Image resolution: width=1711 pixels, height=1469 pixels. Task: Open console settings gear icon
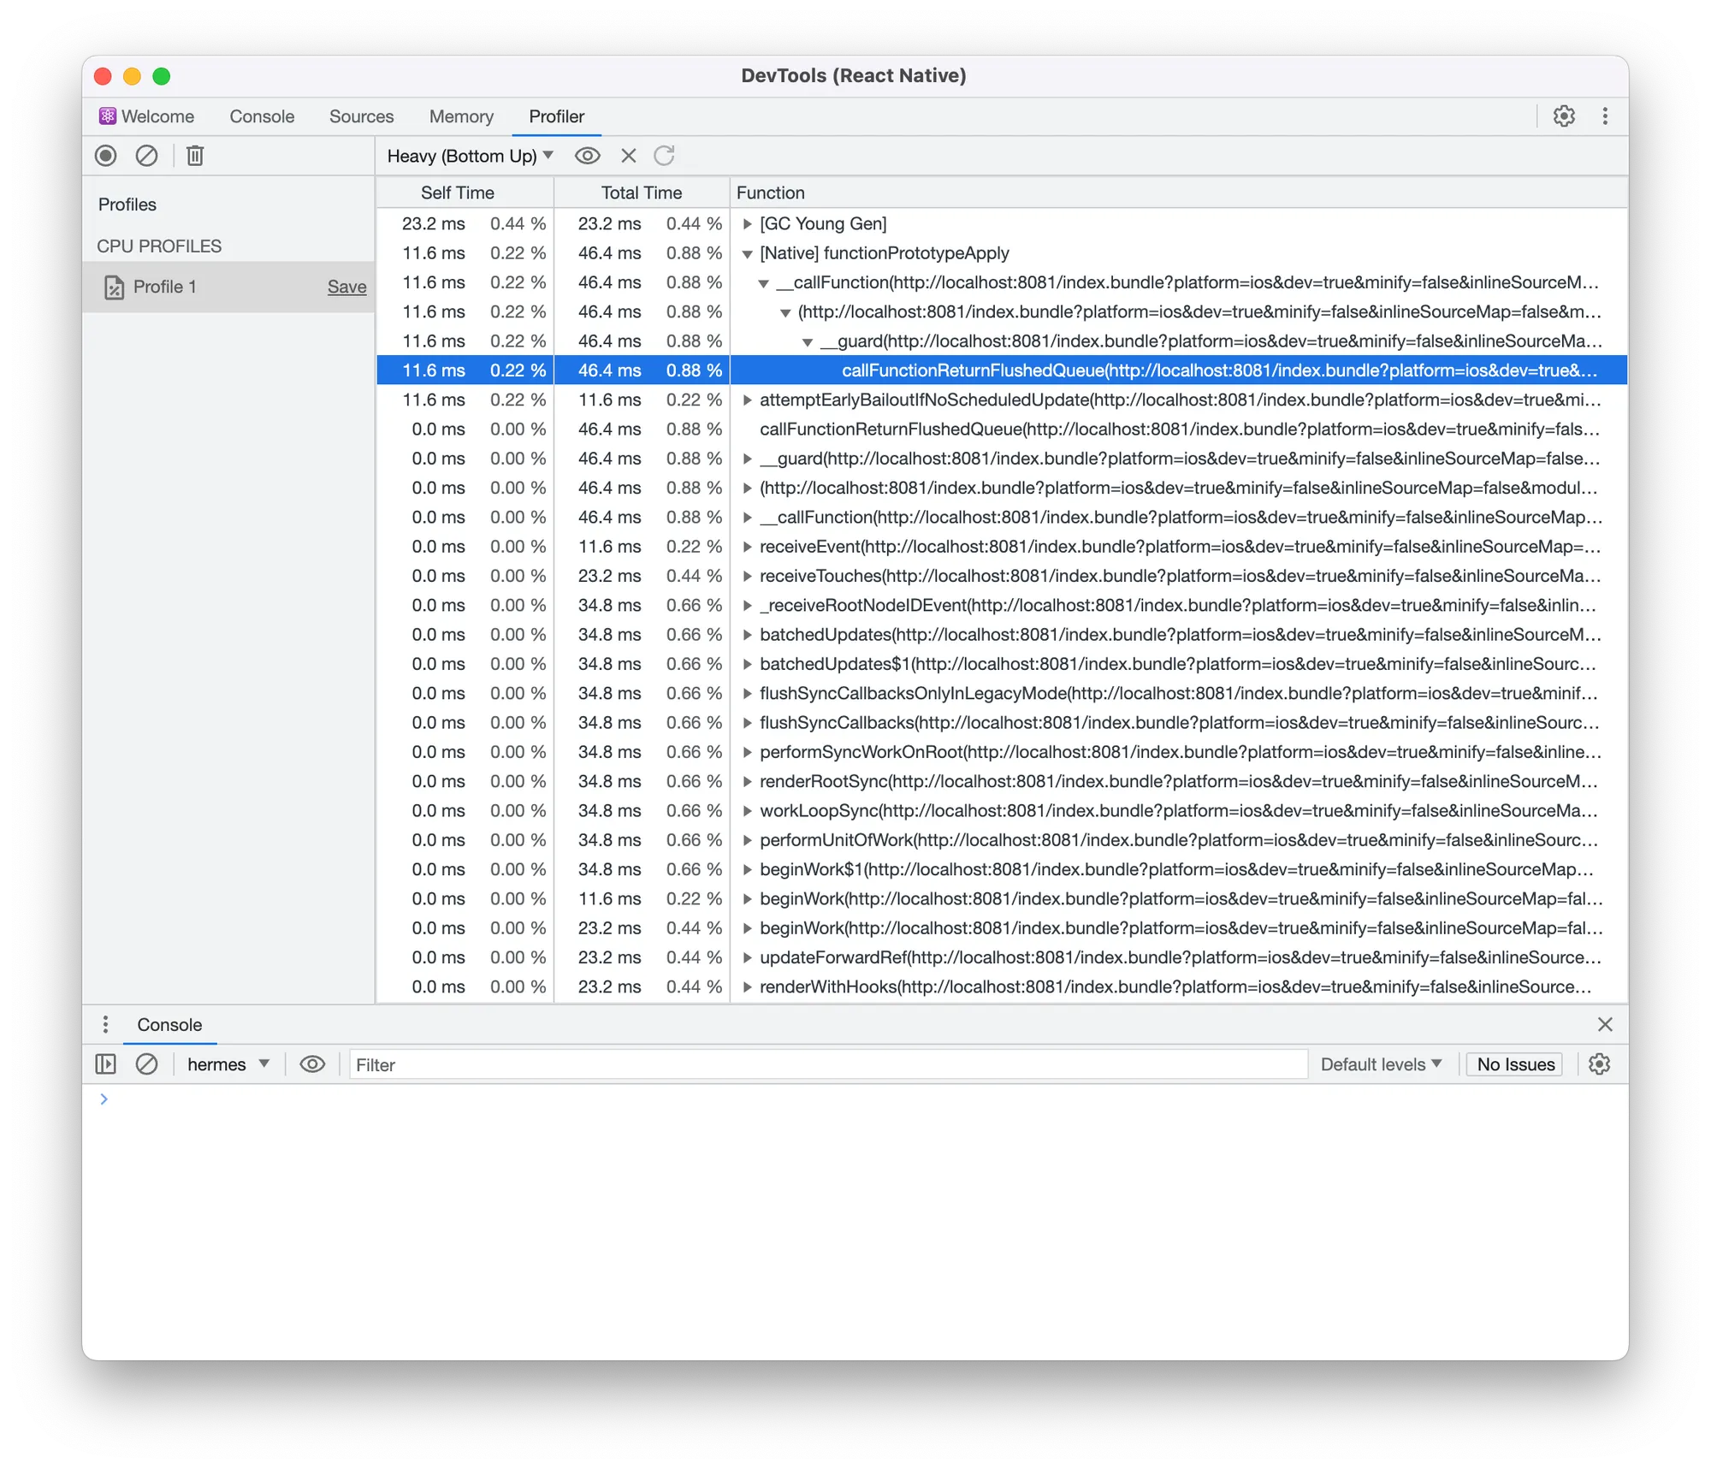(1599, 1064)
